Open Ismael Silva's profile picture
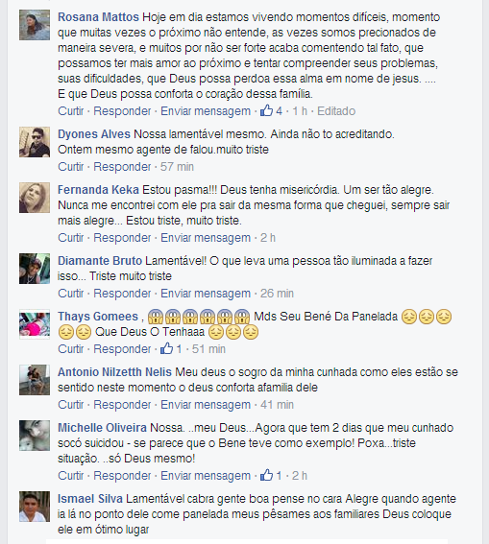Screen dimensions: 489x544 pyautogui.click(x=35, y=507)
